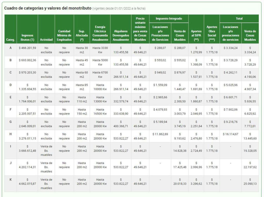Viewport: 264px width, 197px height.
Task: Select the 'Impuesto Integrado' group header
Action: [x=169, y=19]
